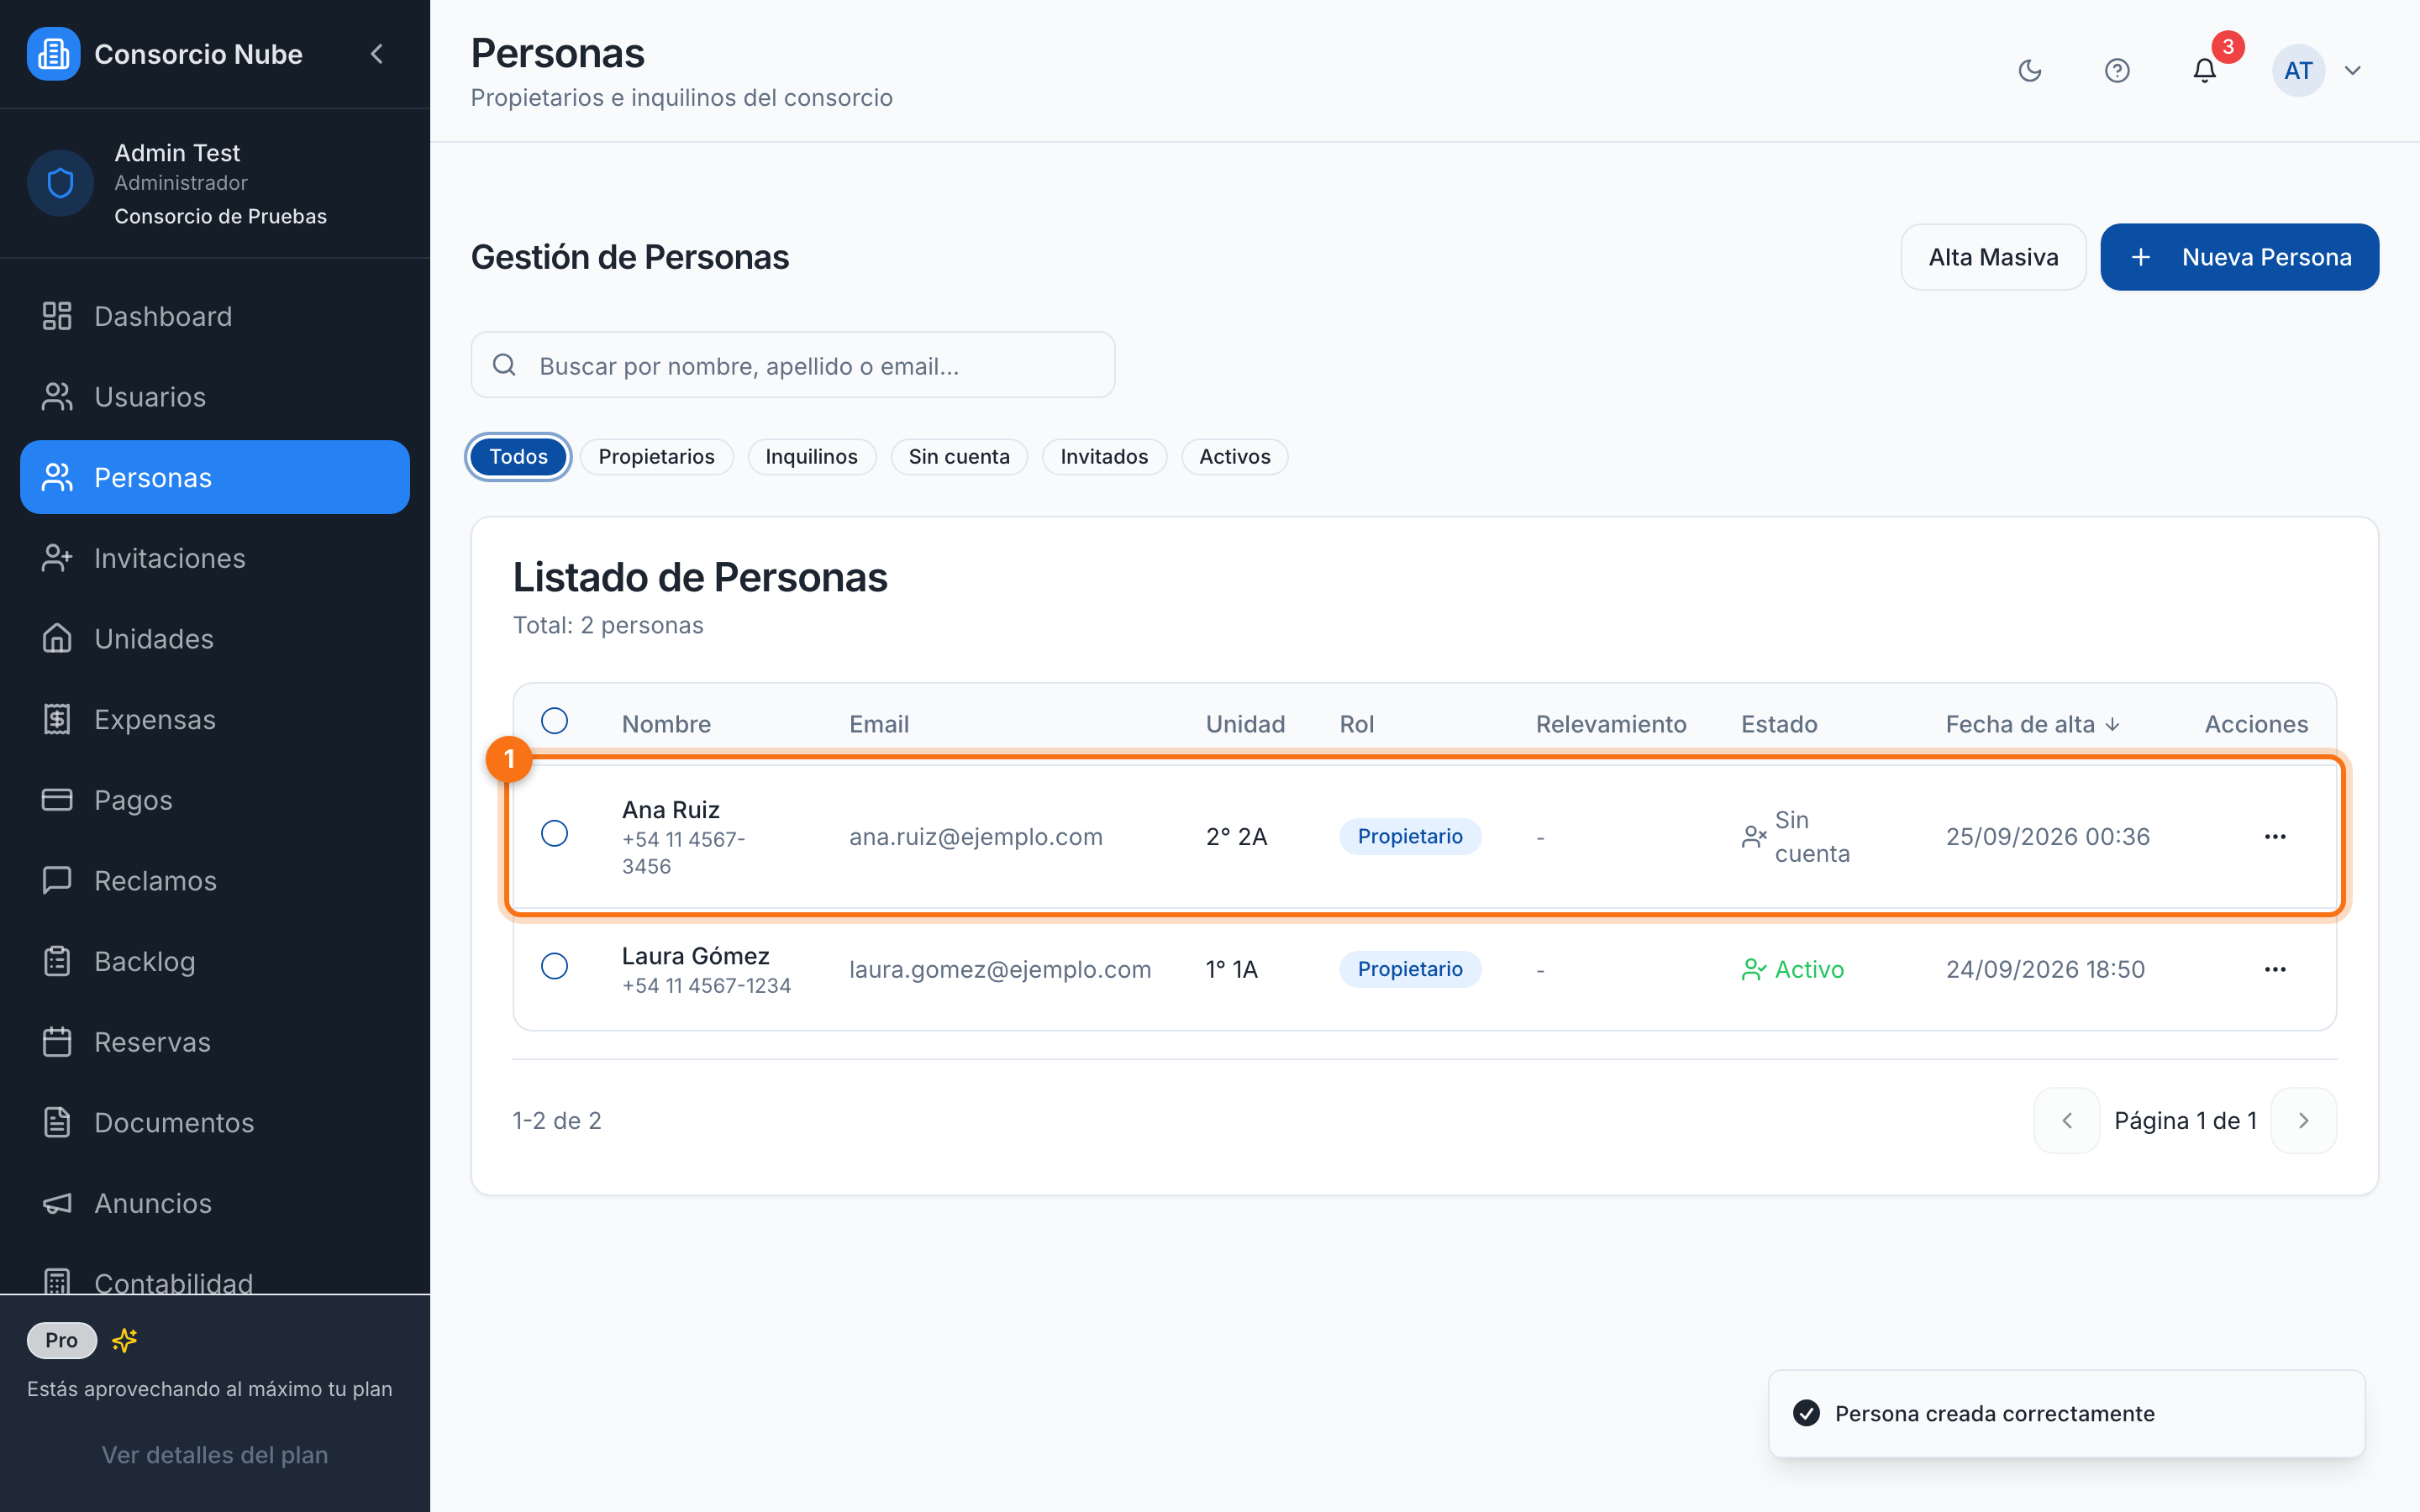Filter by Inquilinos chip
2420x1512 pixels.
(811, 457)
